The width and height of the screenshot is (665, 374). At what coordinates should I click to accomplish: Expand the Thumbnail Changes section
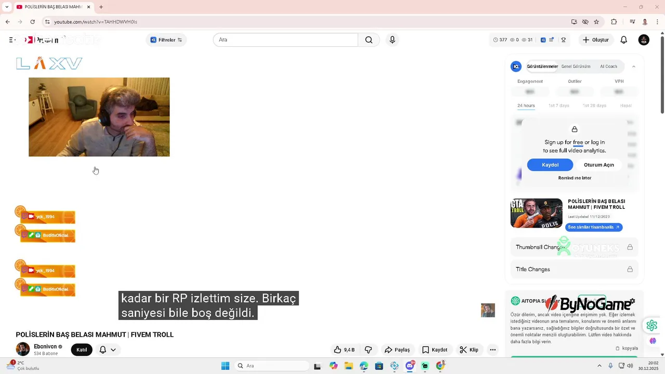(574, 247)
